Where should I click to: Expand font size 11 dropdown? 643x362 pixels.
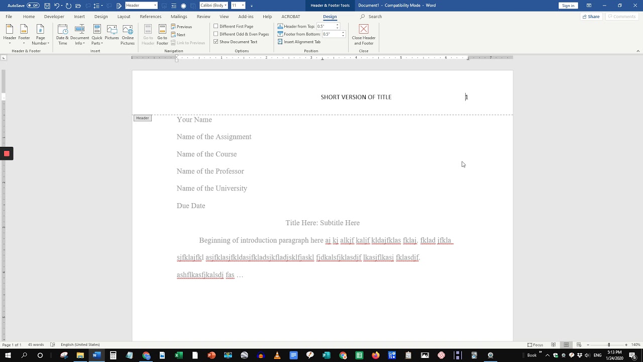point(243,6)
